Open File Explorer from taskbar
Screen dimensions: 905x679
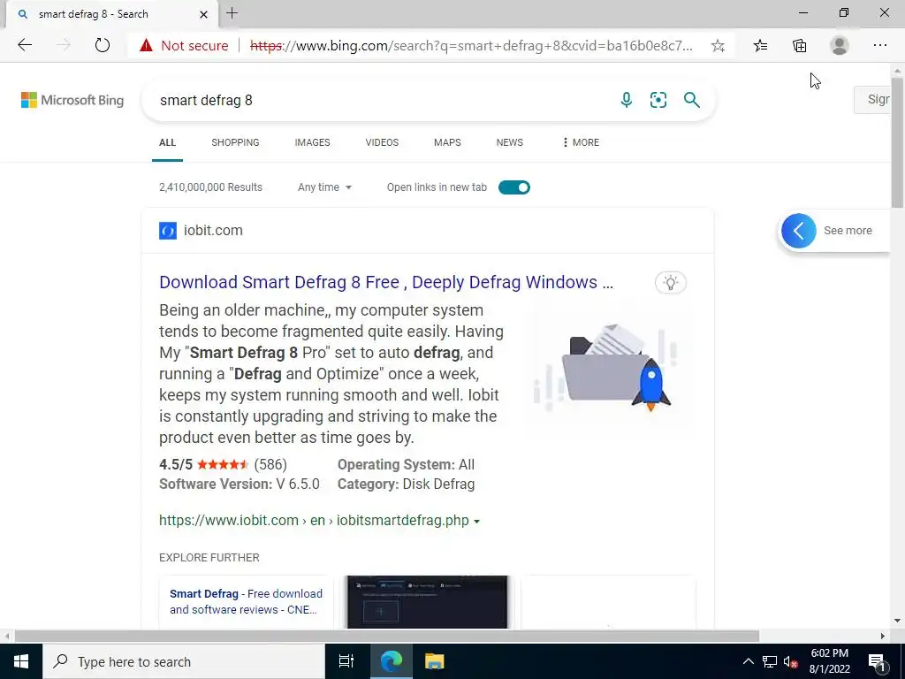(434, 661)
